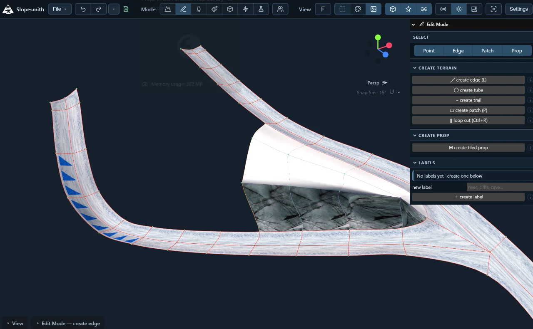Click the create tube button
This screenshot has height=329, width=533.
(x=468, y=90)
